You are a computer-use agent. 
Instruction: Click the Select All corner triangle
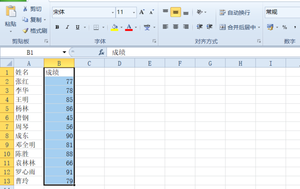[7, 63]
